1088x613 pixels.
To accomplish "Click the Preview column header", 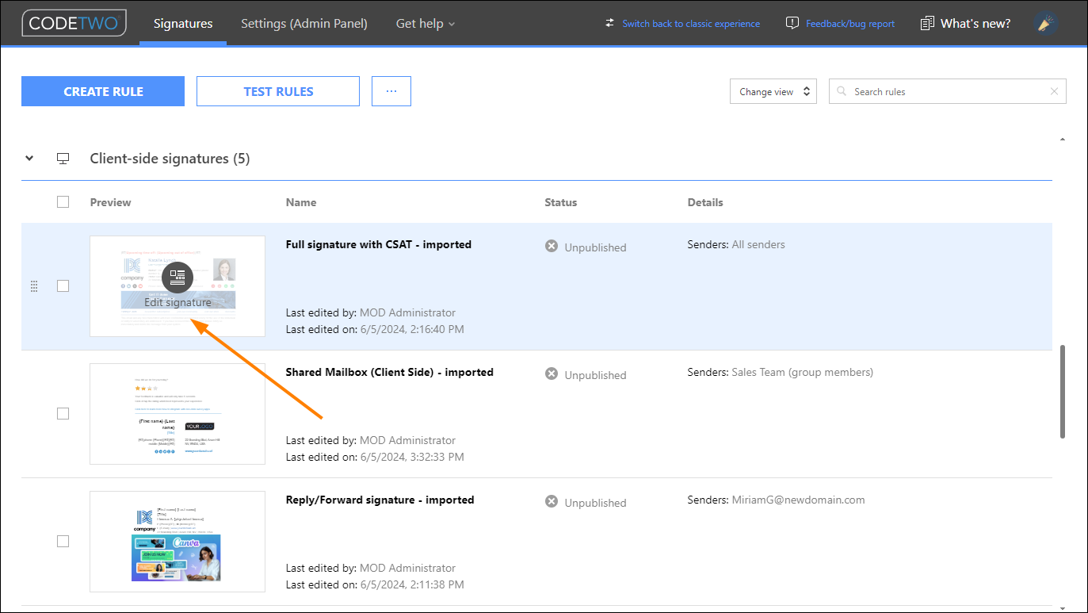I will click(111, 202).
